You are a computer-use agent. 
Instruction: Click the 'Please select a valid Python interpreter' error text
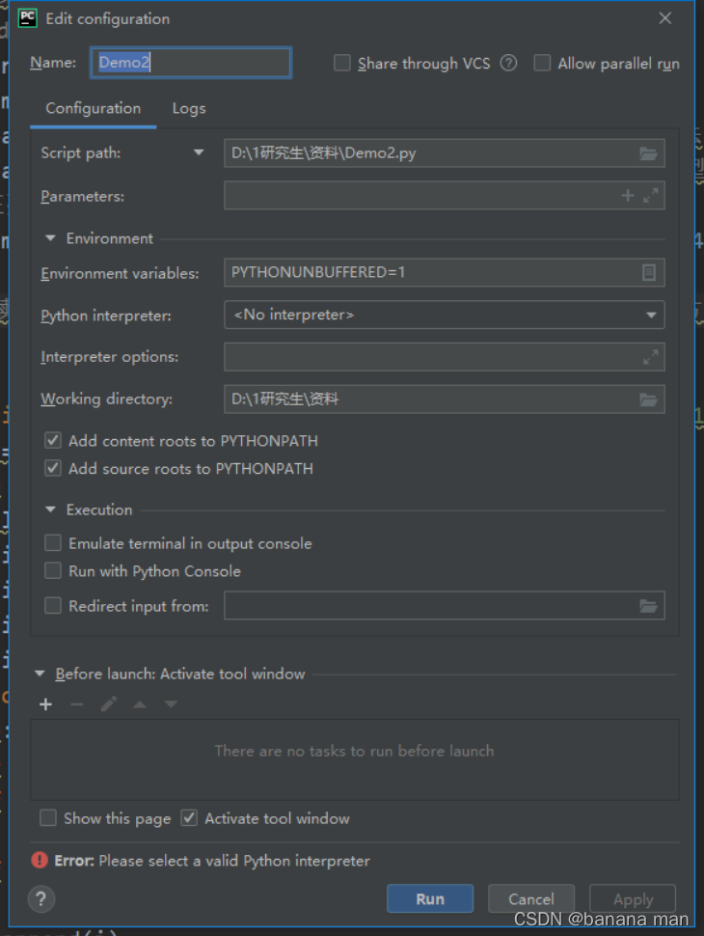point(234,861)
